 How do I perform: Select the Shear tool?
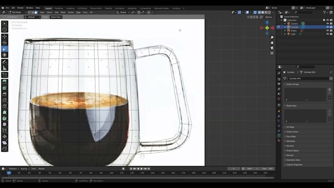4,143
